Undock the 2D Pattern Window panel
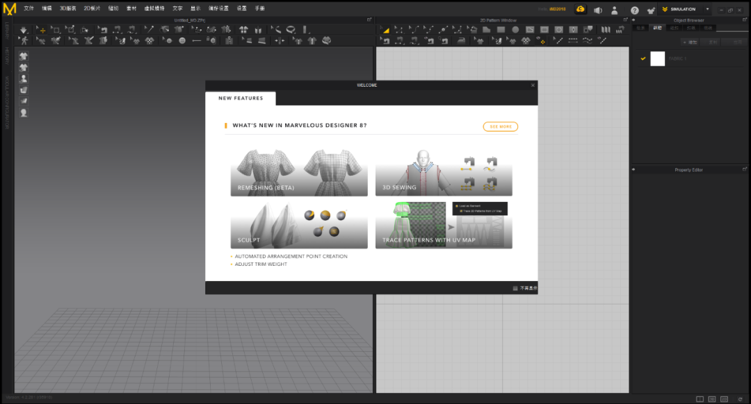Screen dimensions: 751x404 coord(624,20)
